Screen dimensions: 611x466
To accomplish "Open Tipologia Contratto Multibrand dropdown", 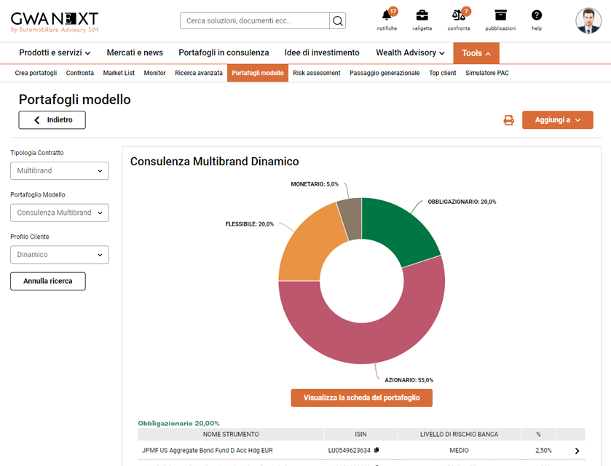I will pyautogui.click(x=60, y=170).
